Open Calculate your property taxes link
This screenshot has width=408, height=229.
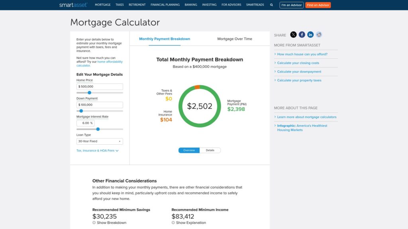(299, 80)
